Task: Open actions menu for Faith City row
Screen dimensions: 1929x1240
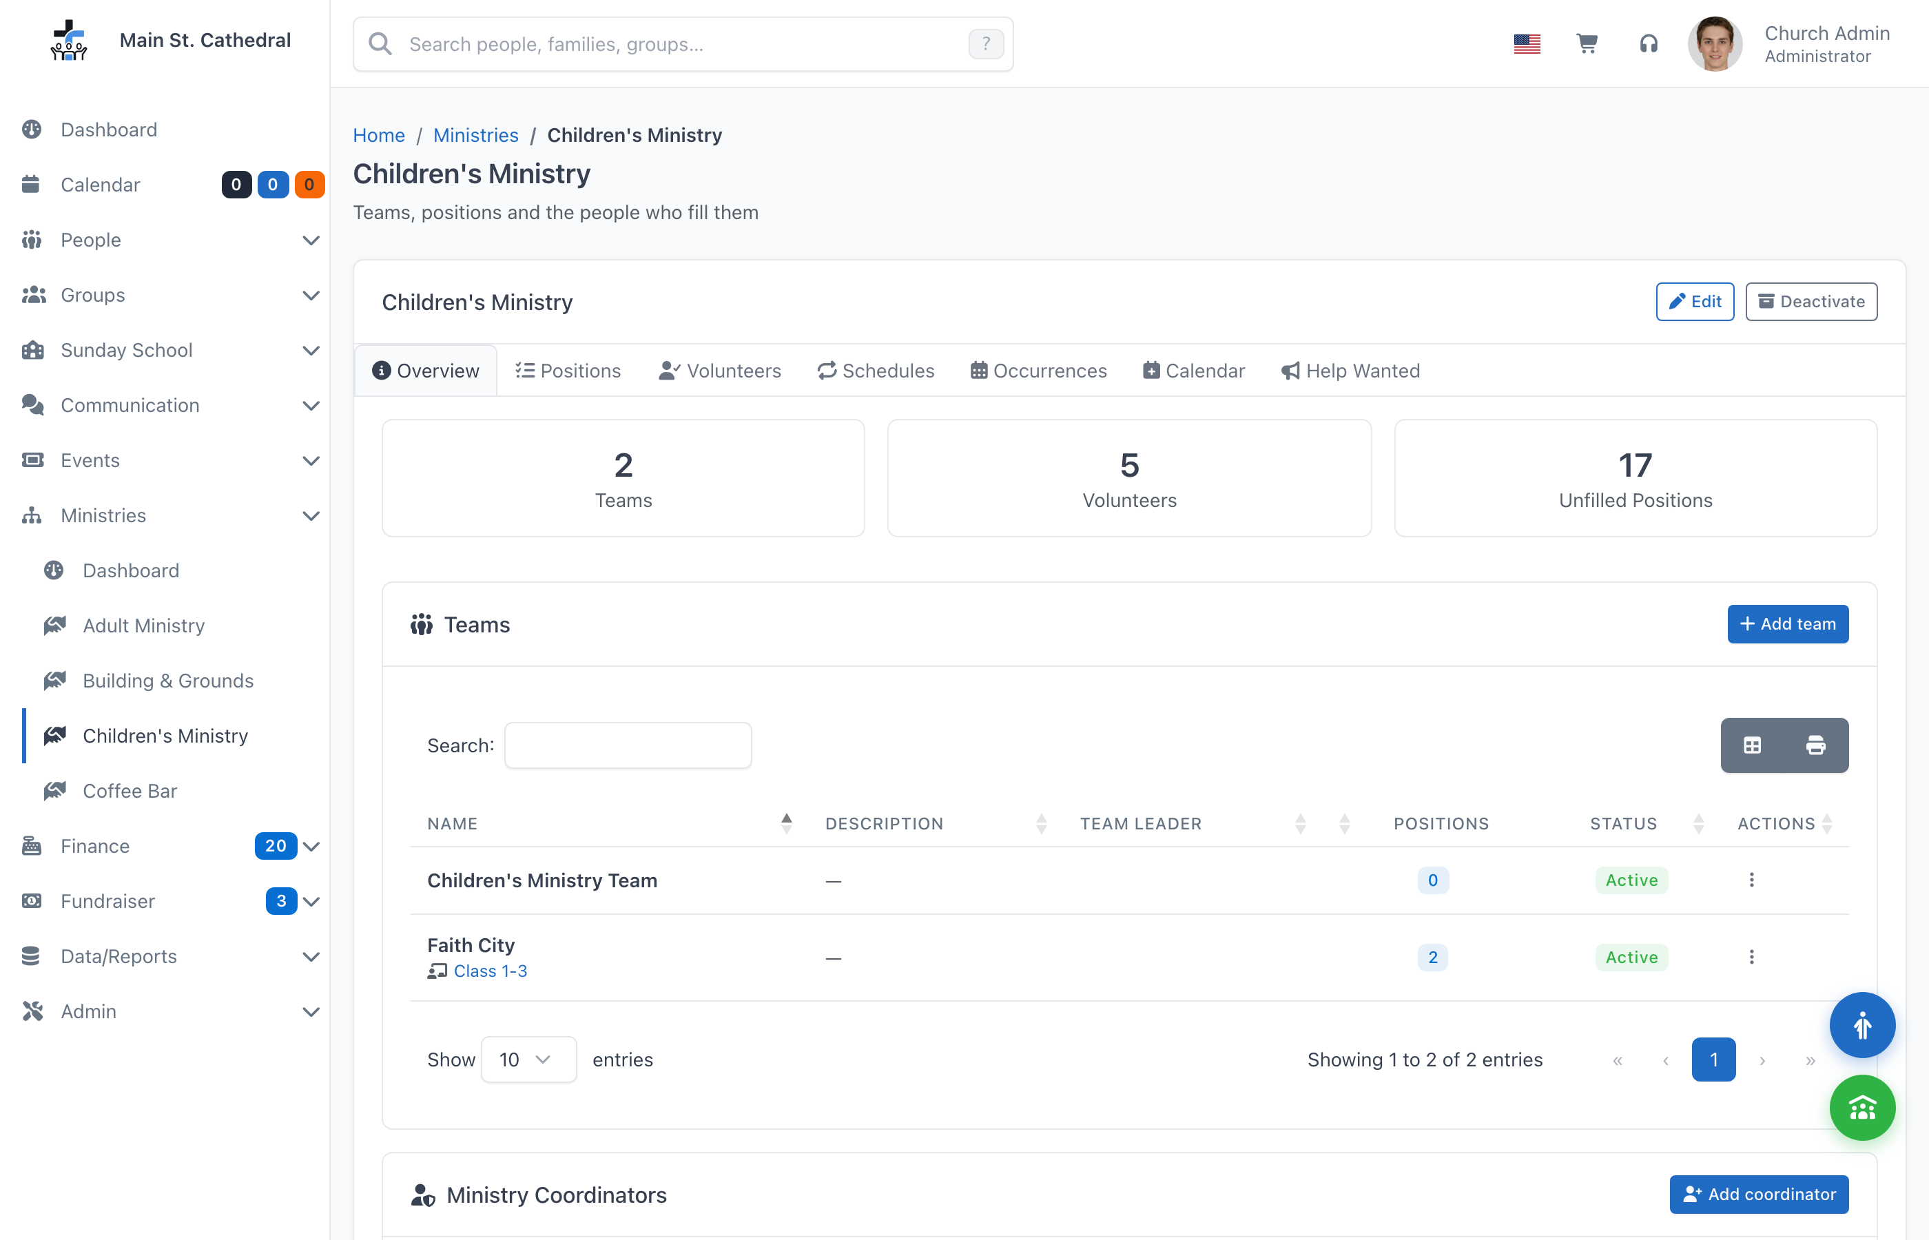Action: click(1751, 957)
